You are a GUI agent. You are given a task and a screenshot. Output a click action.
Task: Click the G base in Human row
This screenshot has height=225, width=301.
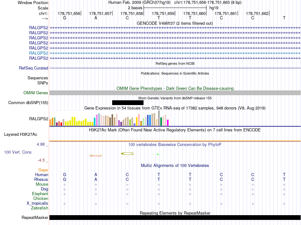pyautogui.click(x=65, y=175)
